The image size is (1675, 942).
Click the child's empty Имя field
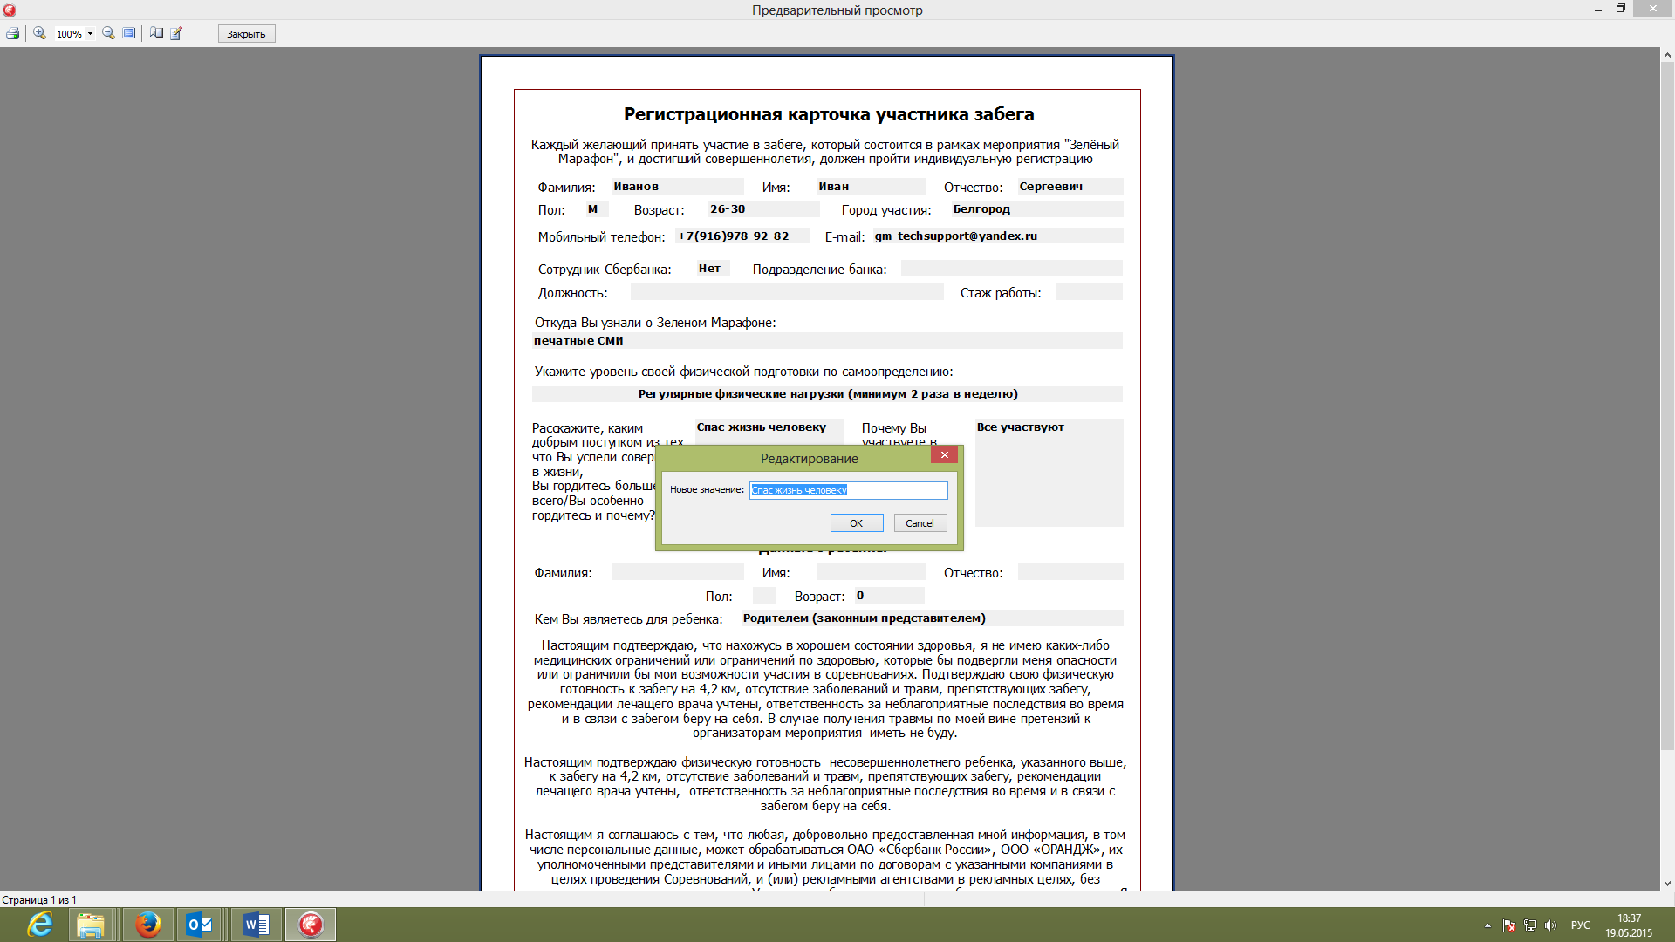tap(871, 572)
